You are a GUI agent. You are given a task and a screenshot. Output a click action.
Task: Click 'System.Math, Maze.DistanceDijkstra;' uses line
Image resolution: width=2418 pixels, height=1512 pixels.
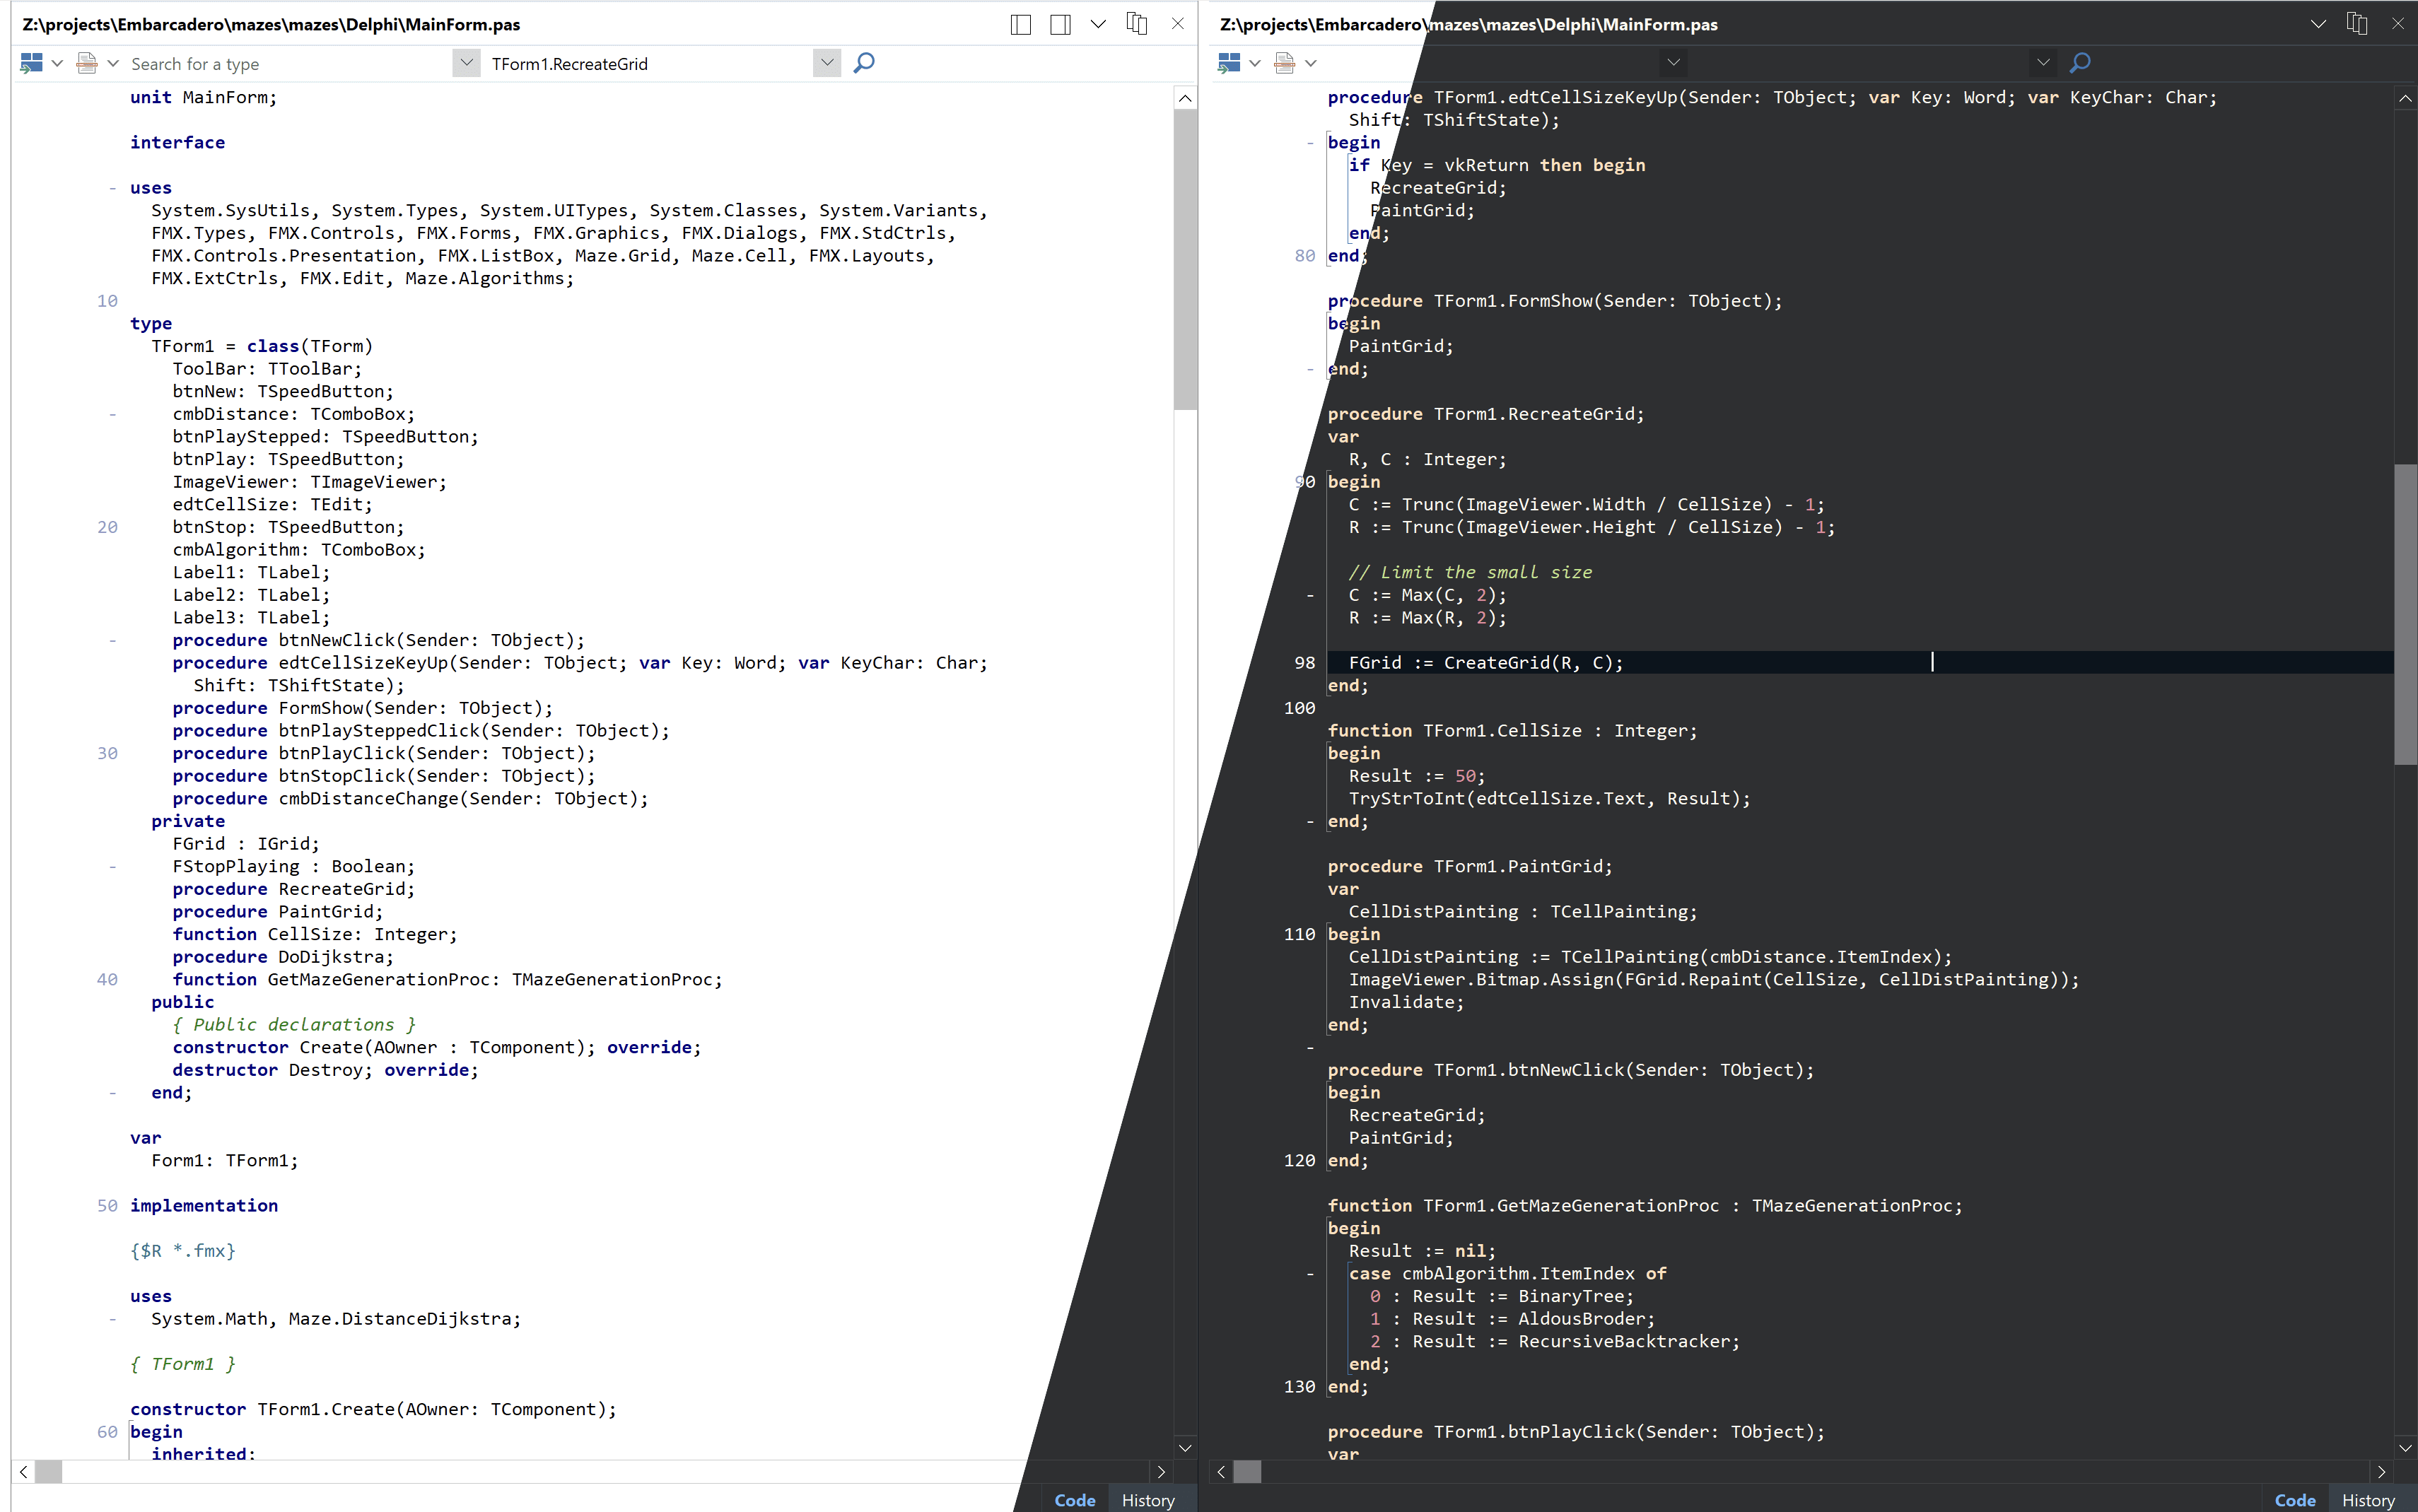click(336, 1318)
